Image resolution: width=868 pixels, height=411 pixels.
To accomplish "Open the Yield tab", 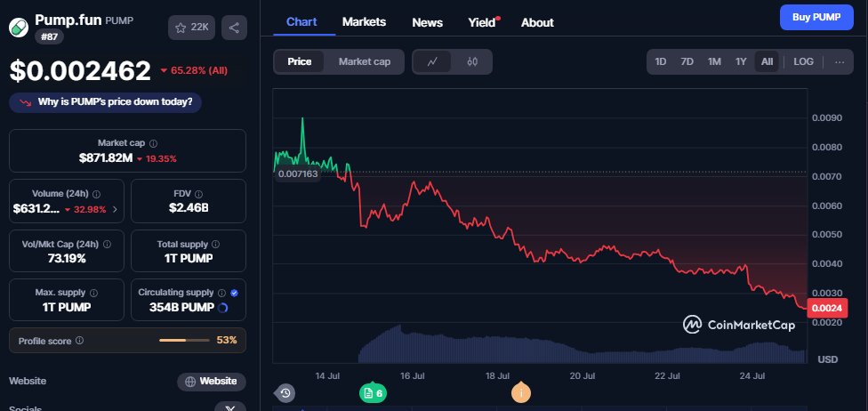I will coord(482,23).
